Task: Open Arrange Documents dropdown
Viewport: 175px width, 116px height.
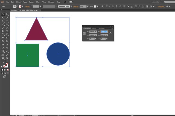Action: click(71, 2)
